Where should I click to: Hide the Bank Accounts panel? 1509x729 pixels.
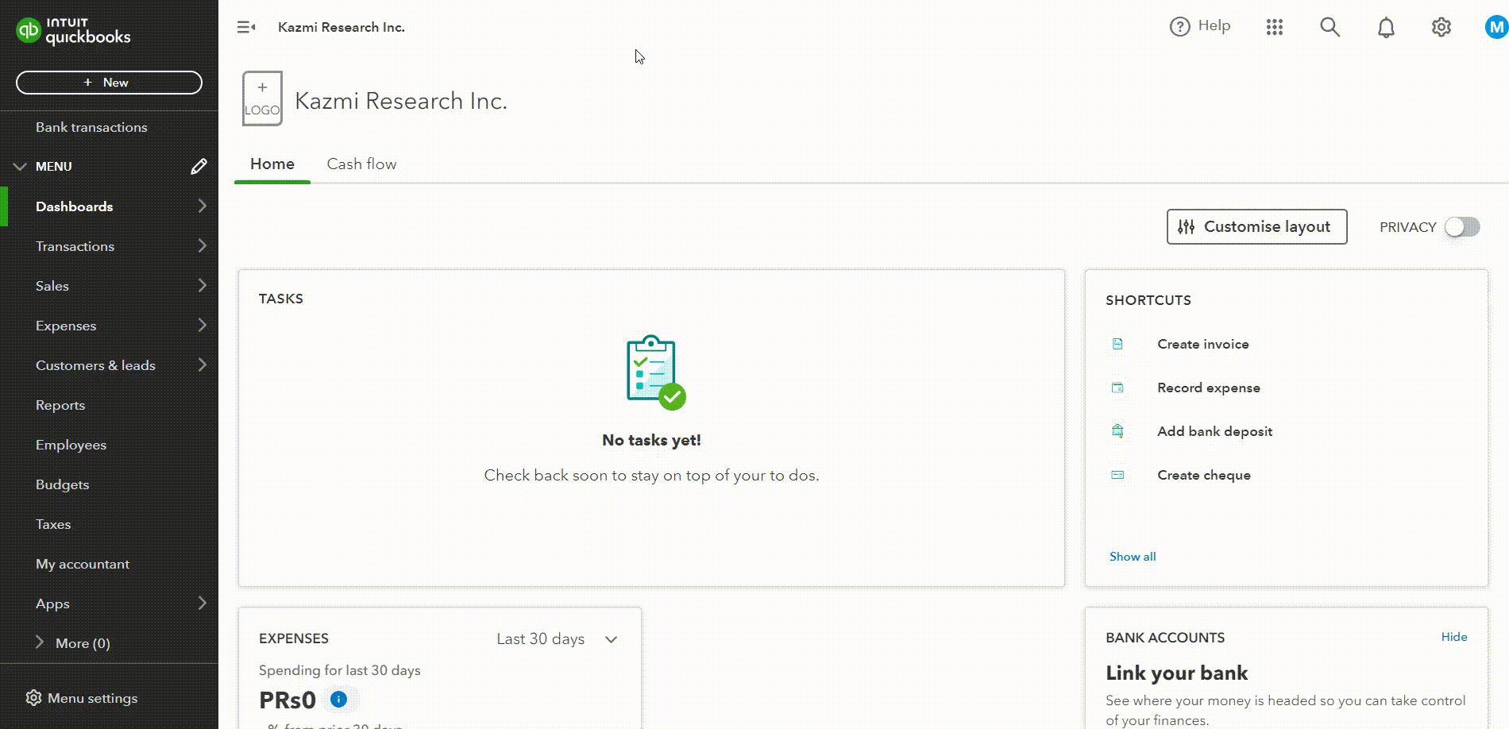click(1454, 636)
